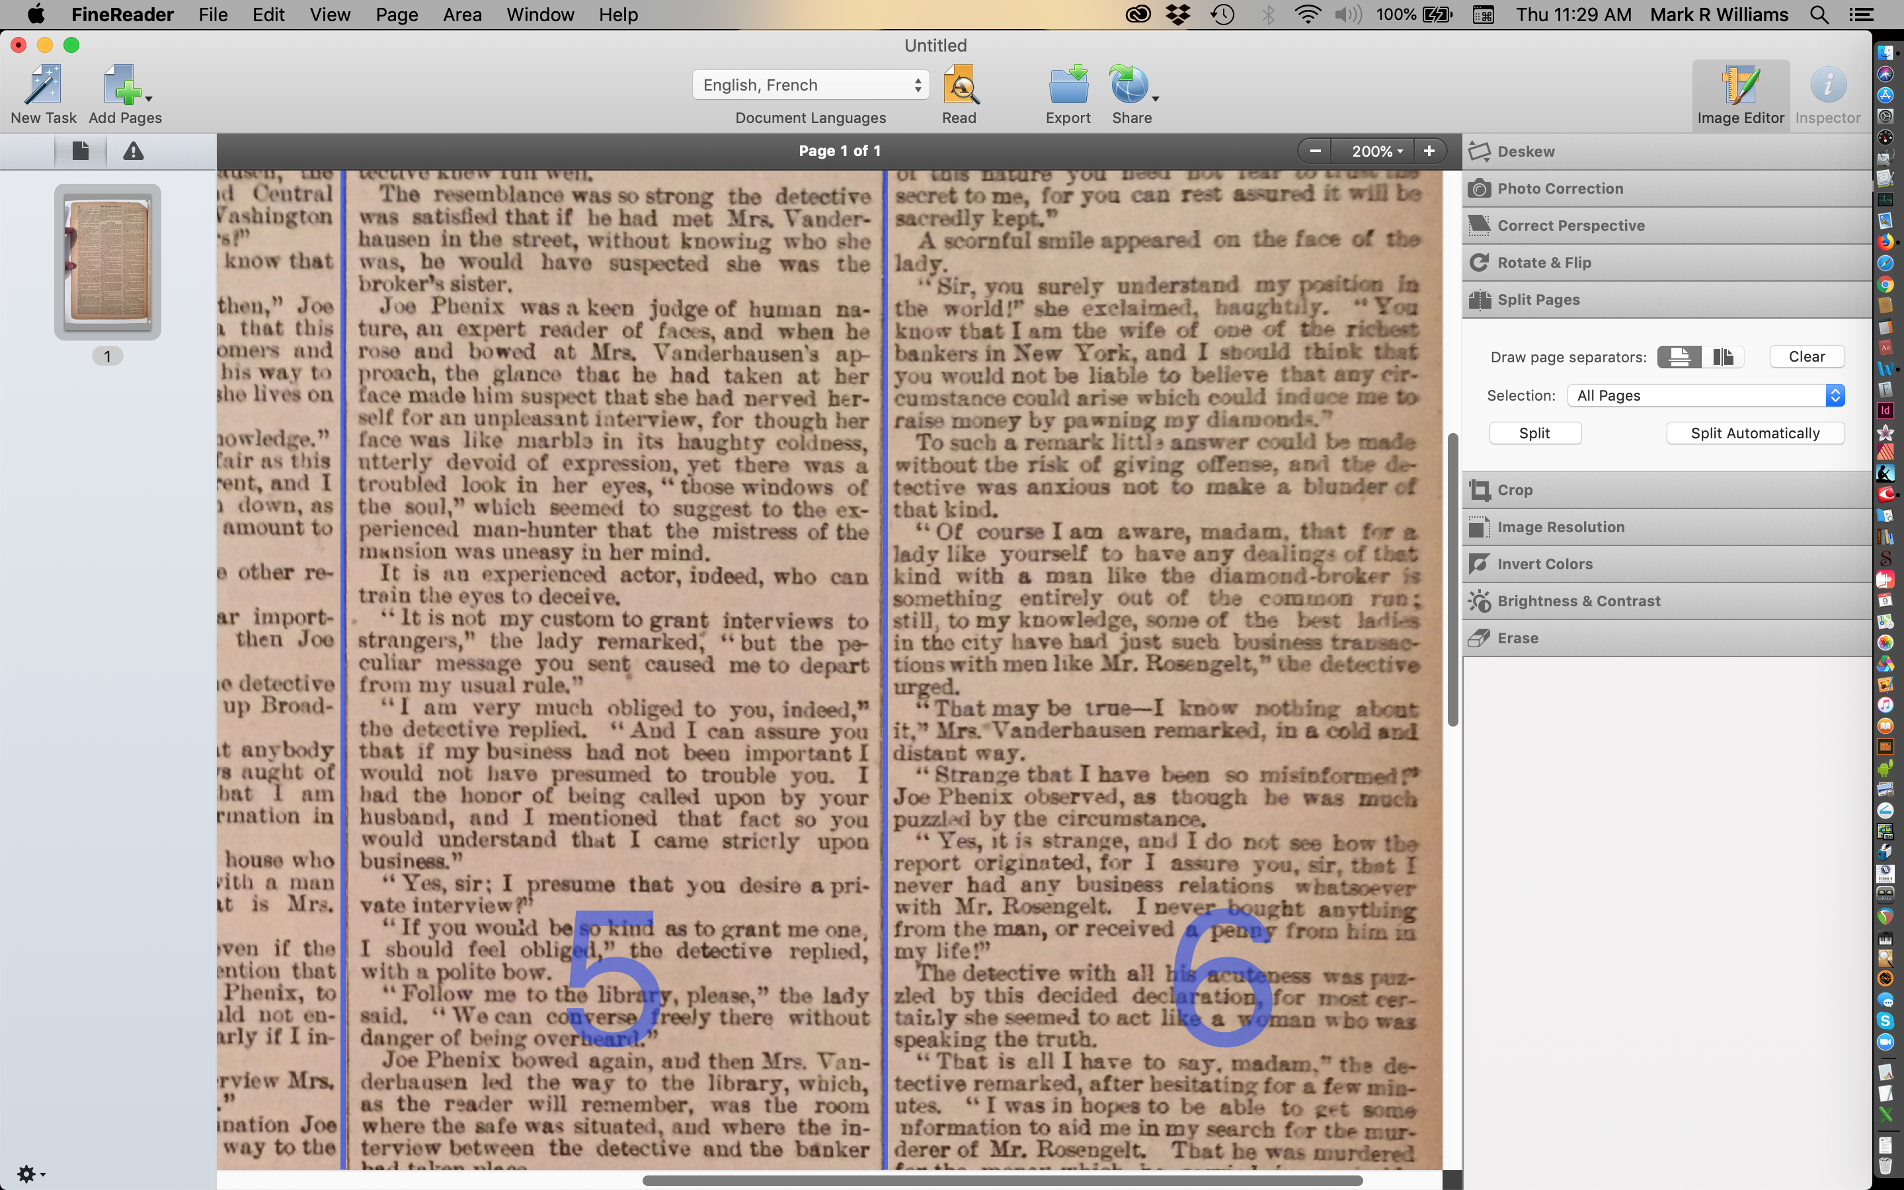
Task: Open Document Languages dropdown
Action: (x=811, y=85)
